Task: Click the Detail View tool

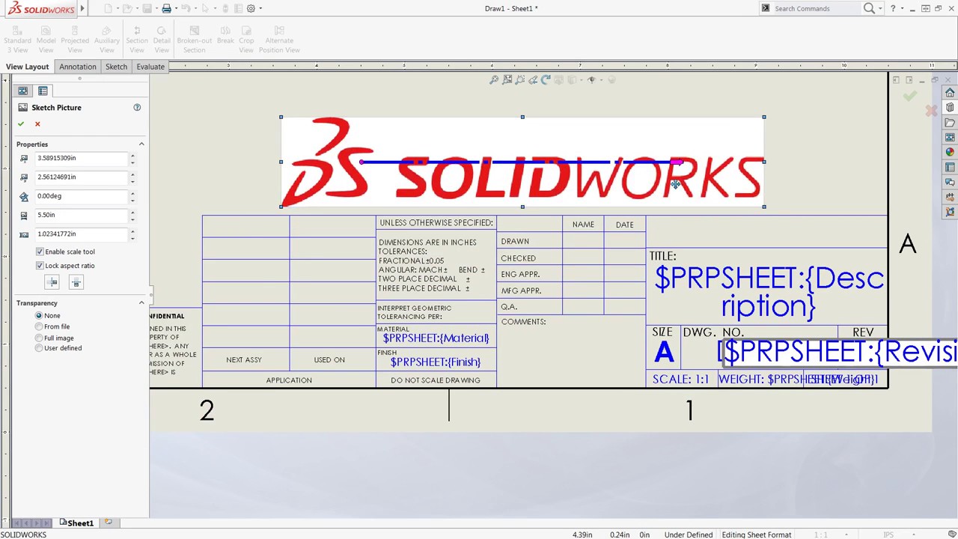Action: (162, 40)
